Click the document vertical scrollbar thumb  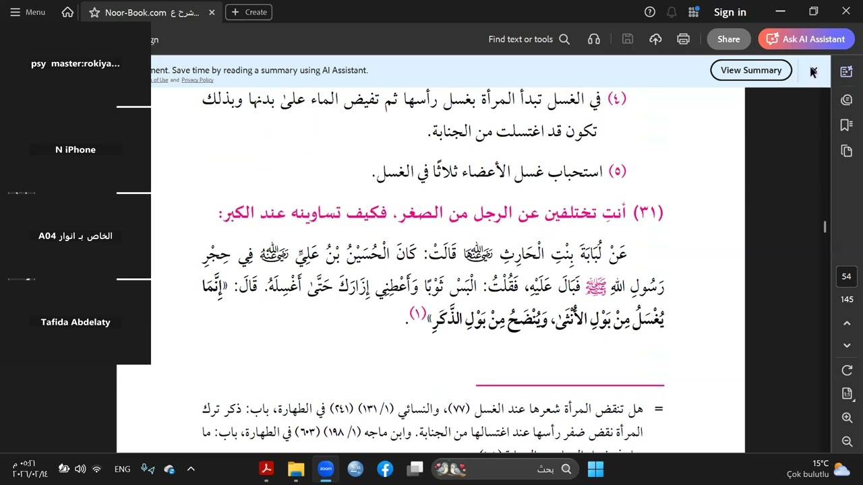pos(825,227)
